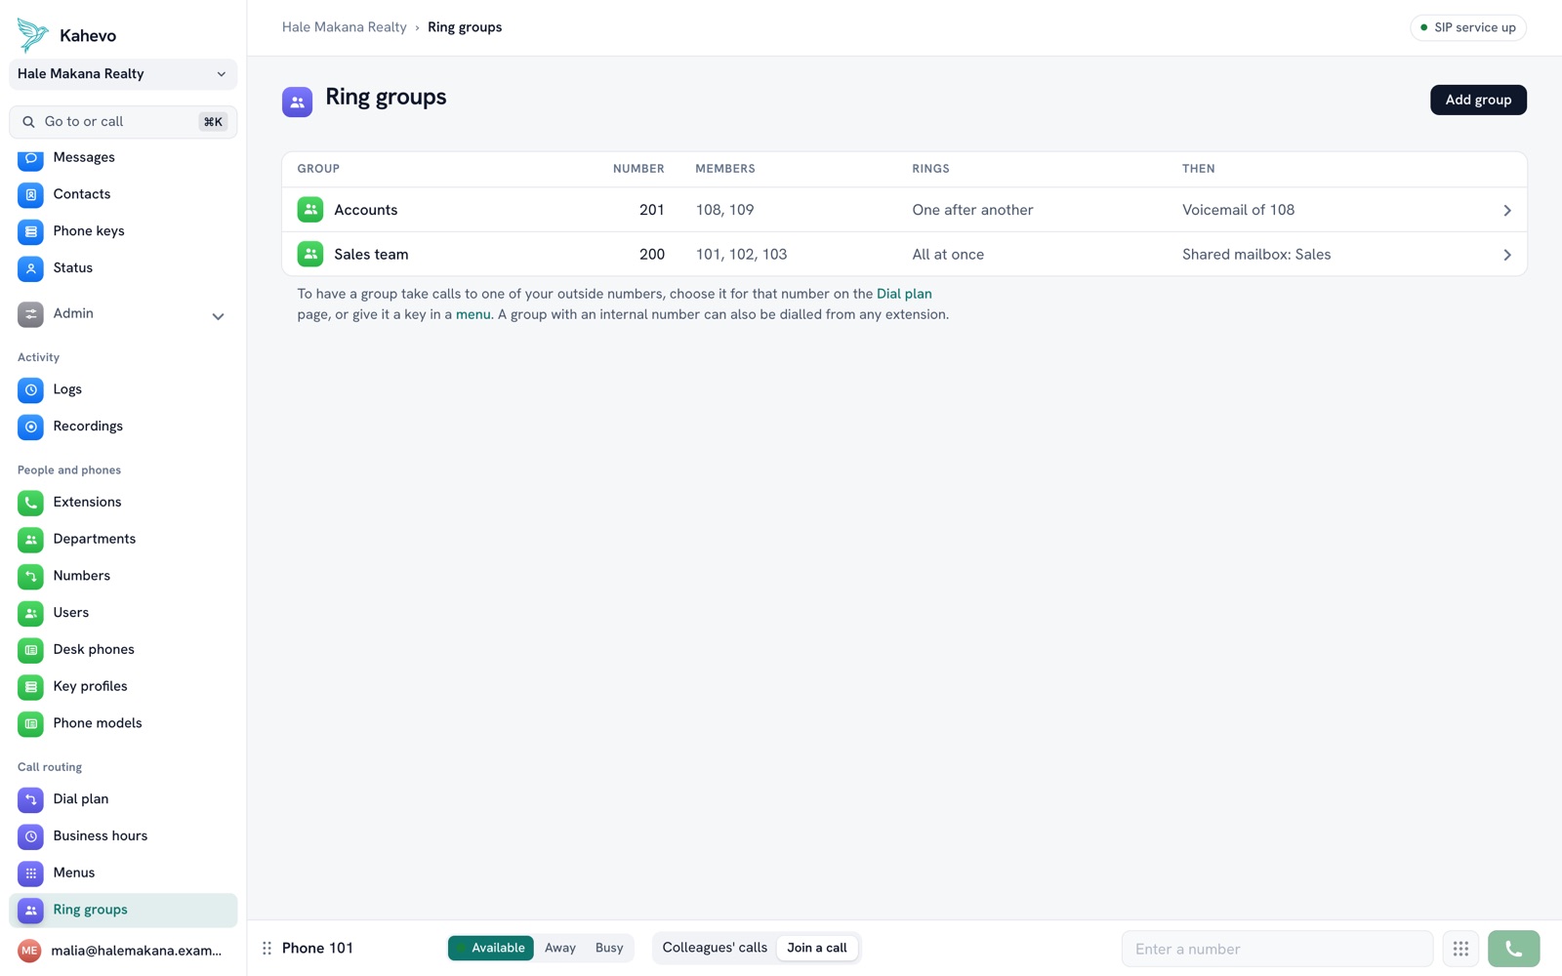Select Ring groups in sidebar
The width and height of the screenshot is (1562, 976).
click(123, 910)
